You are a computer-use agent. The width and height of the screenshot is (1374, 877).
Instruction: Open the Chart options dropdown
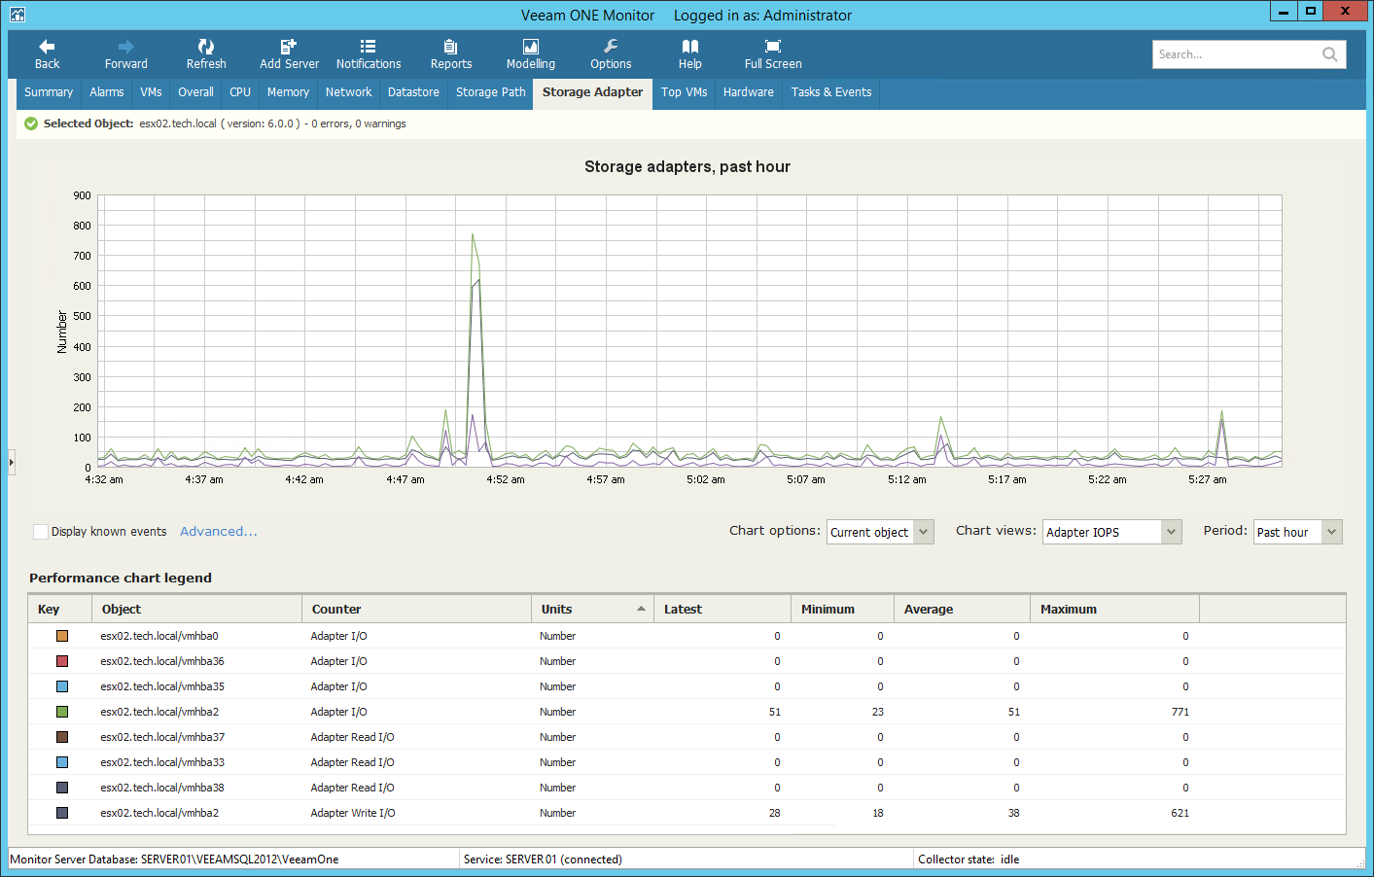point(880,532)
